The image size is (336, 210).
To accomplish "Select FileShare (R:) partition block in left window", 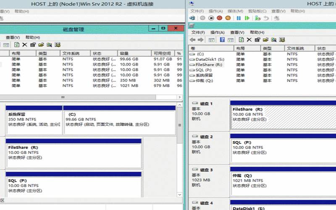I will (73, 153).
